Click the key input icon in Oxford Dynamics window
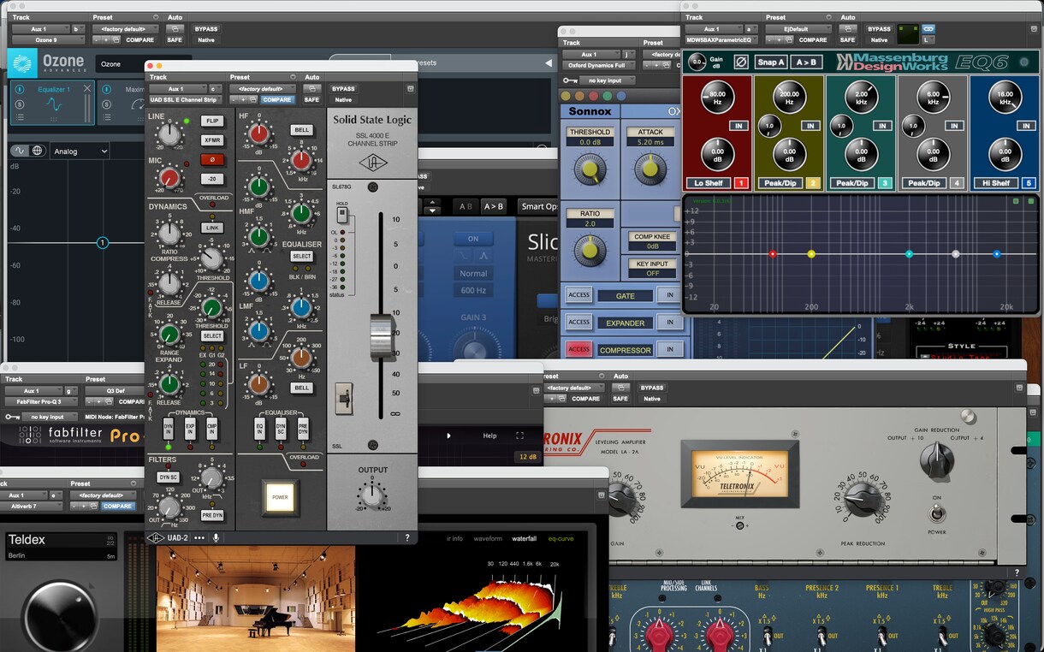 (x=570, y=80)
